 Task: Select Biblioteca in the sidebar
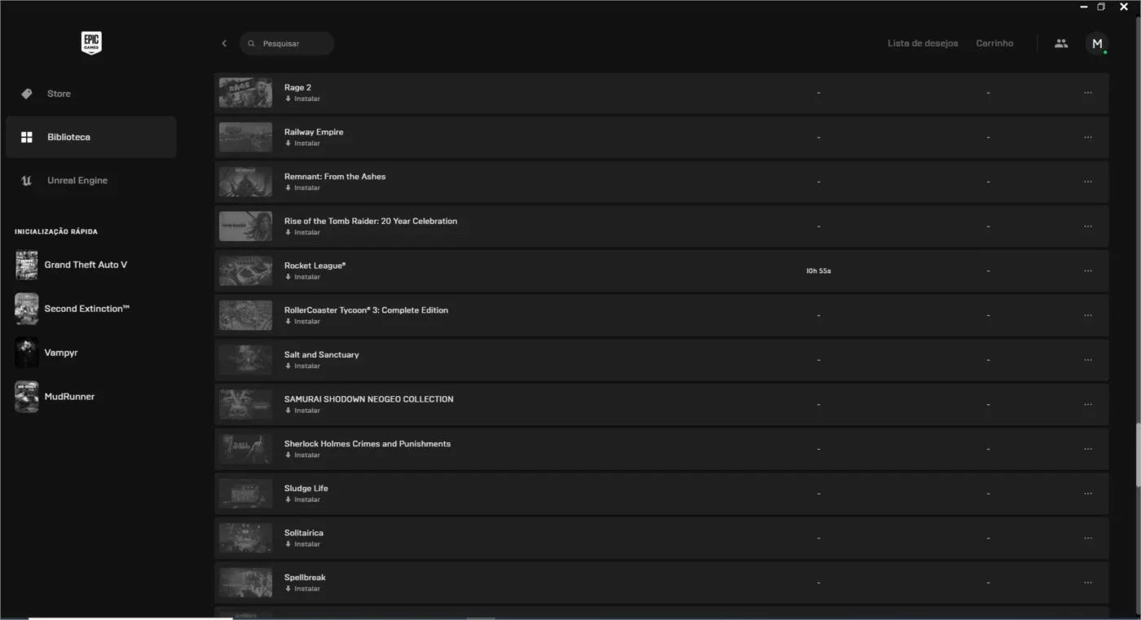[x=91, y=137]
